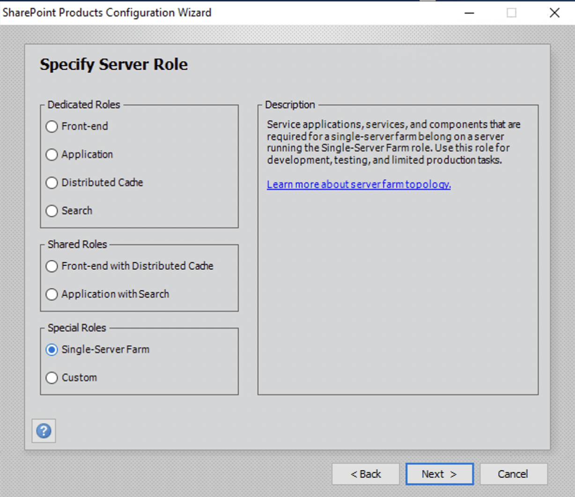
Task: Click the Next button to continue
Action: (439, 474)
